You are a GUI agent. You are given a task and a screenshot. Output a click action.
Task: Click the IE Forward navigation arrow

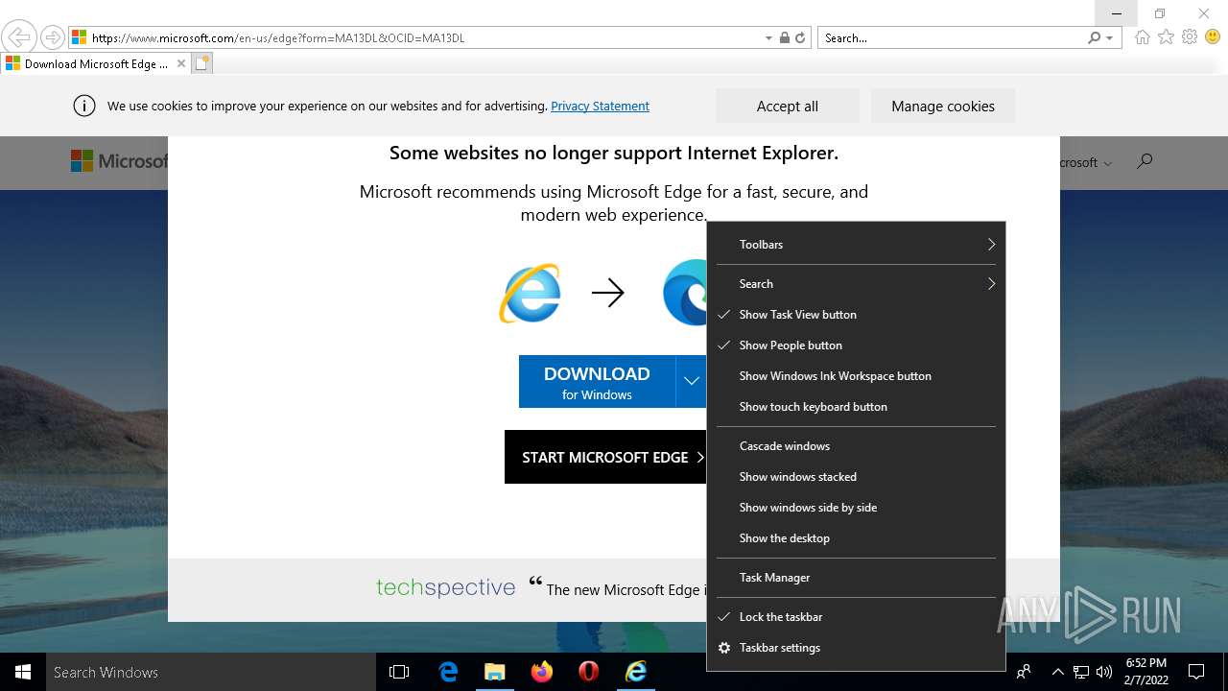tap(53, 38)
